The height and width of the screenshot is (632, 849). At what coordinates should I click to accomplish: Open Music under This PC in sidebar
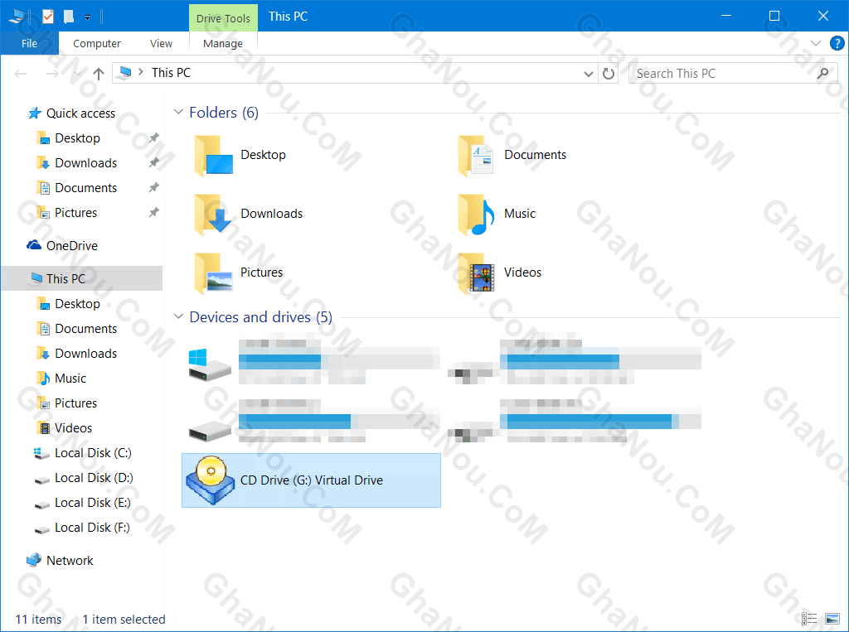point(70,379)
